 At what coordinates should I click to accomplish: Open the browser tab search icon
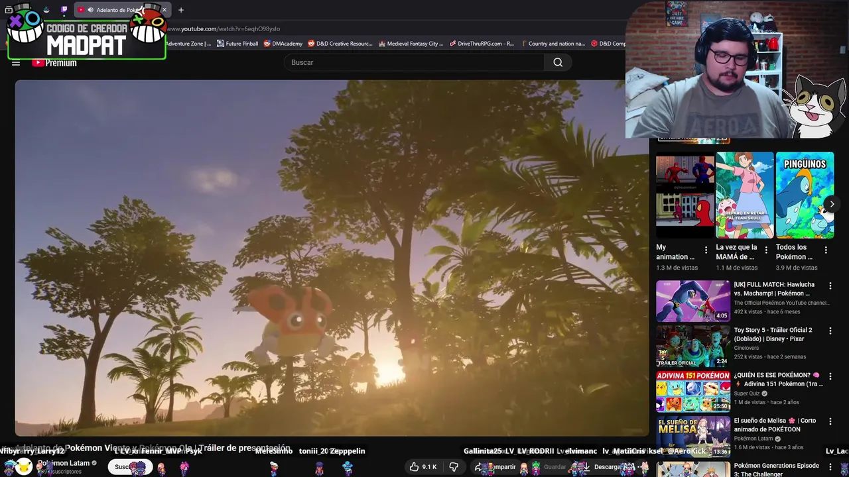(x=9, y=10)
